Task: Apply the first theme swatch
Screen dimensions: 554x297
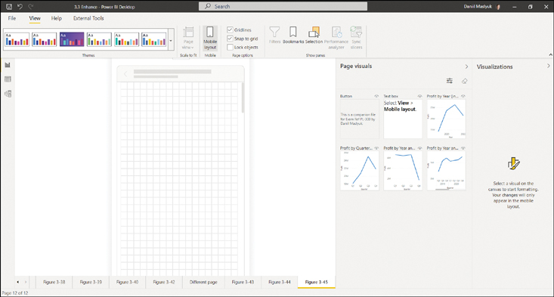Action: click(17, 39)
